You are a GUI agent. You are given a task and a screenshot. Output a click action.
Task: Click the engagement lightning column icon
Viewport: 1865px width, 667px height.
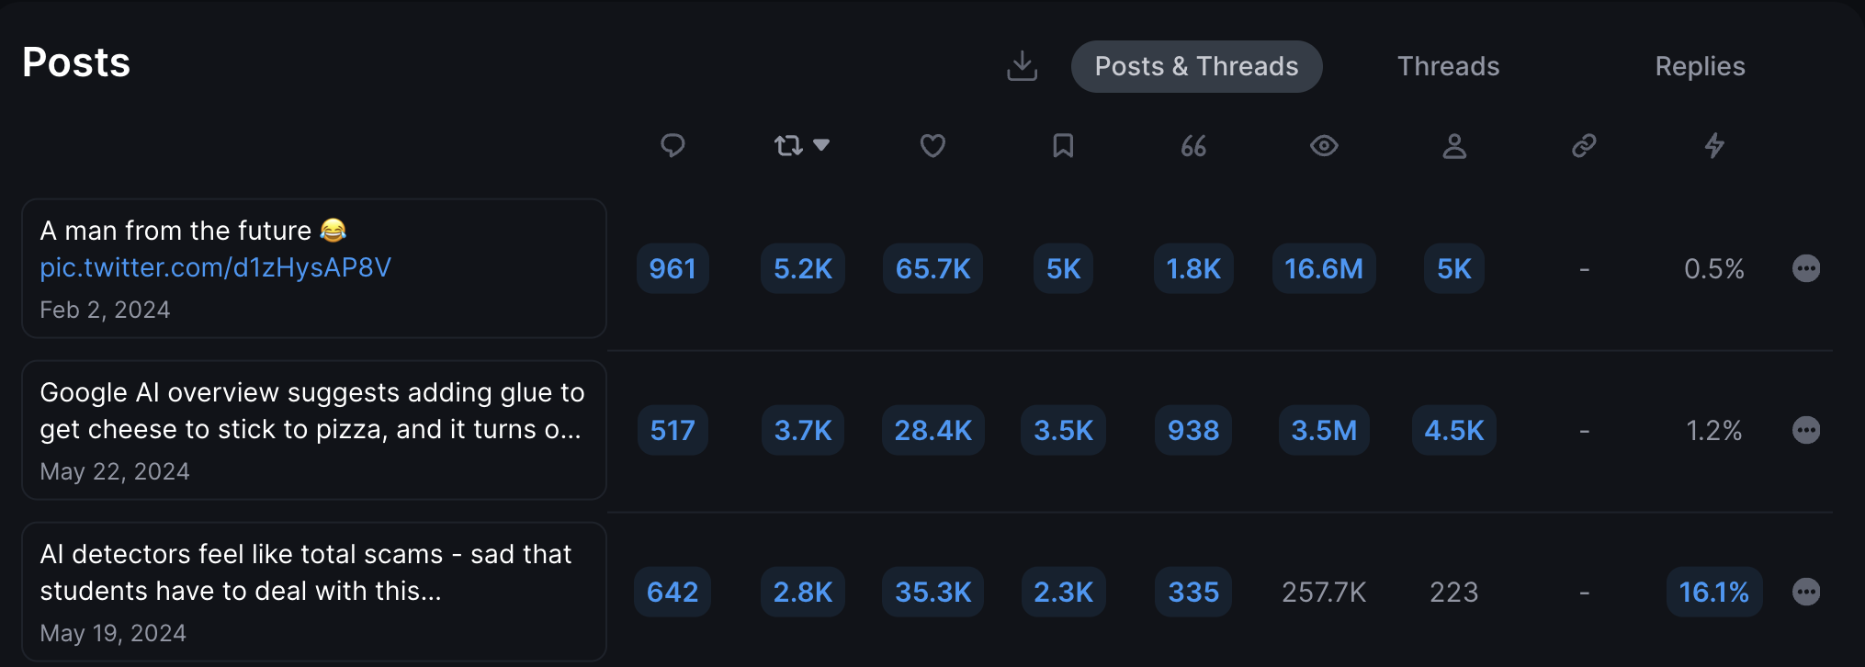[x=1713, y=145]
